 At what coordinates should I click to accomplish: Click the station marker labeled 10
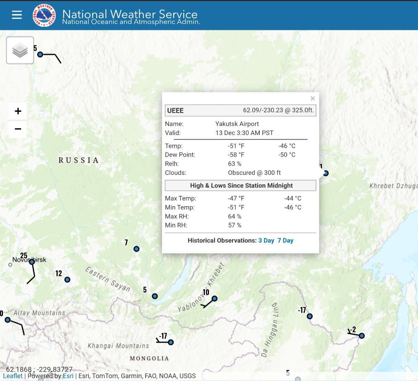click(x=215, y=298)
